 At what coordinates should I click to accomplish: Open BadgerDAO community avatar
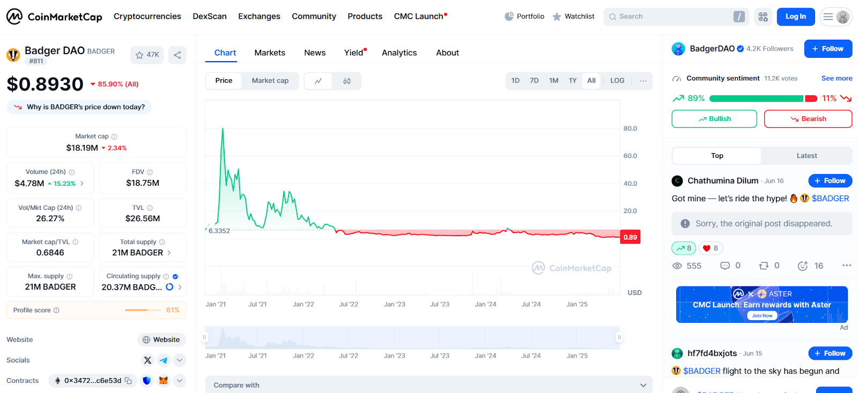point(678,49)
